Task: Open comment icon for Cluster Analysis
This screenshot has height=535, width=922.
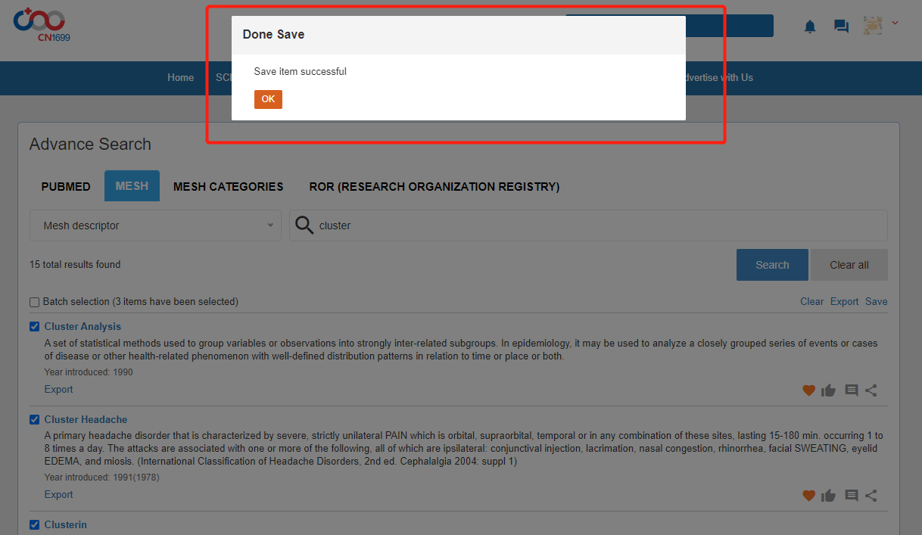Action: click(851, 390)
